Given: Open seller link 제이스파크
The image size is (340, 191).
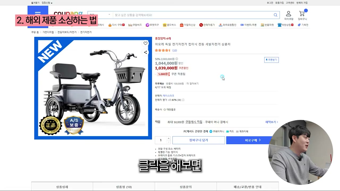Looking at the screenshot, I should (x=168, y=95).
